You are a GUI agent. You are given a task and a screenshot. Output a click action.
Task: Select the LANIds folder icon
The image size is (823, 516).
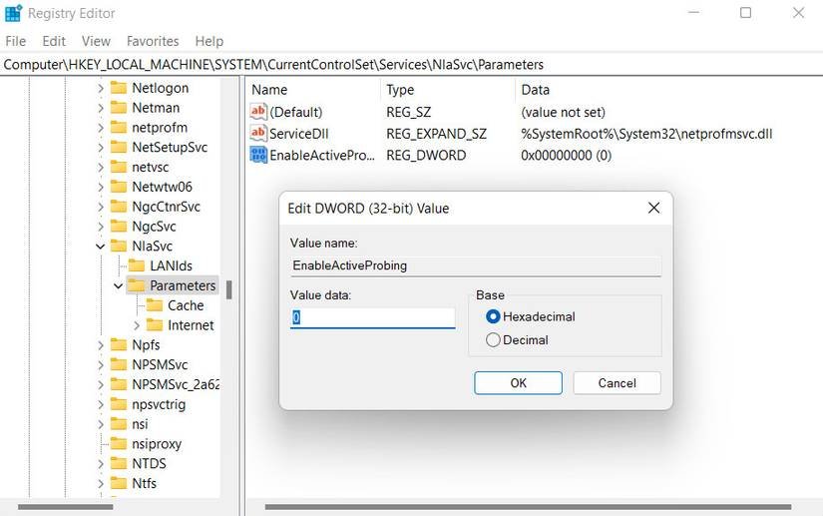click(x=136, y=265)
